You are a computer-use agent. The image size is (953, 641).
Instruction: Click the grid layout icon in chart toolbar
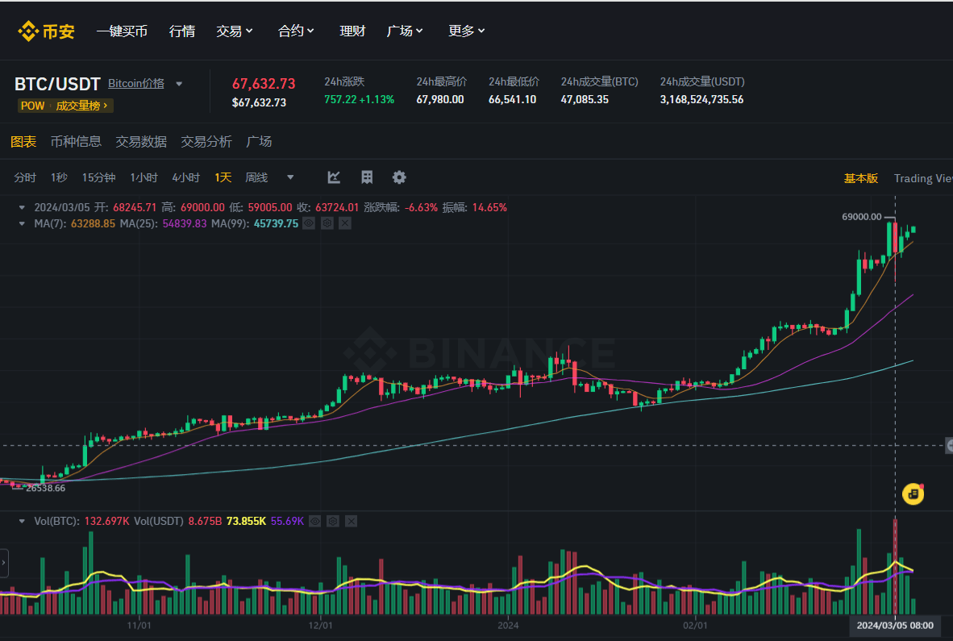[x=367, y=177]
